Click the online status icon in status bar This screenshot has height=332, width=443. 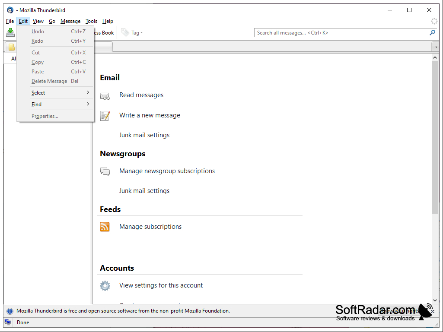pyautogui.click(x=8, y=323)
